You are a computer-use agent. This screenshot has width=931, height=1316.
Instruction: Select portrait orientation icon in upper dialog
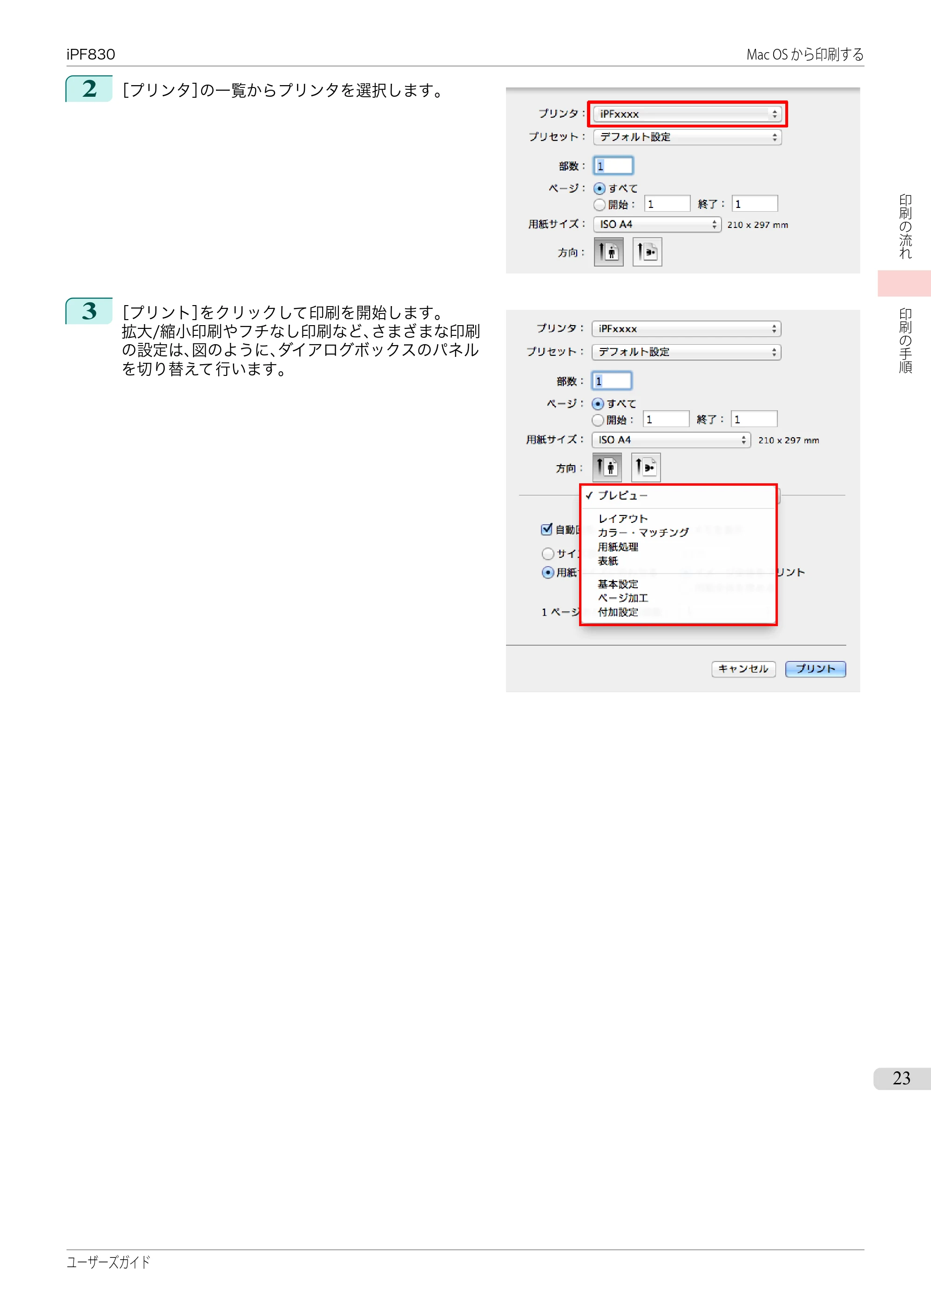[x=608, y=252]
